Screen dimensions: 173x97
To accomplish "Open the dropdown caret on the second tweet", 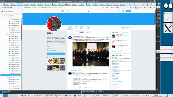I will point(108,72).
